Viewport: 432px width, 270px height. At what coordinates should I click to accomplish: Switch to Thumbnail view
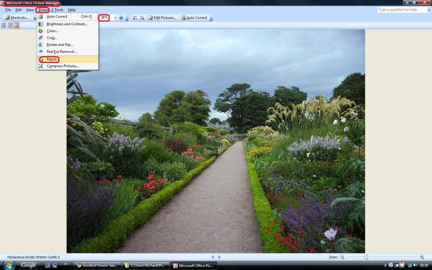tap(3, 25)
